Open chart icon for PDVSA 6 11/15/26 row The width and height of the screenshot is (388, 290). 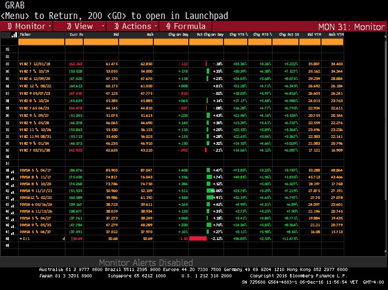tap(13, 212)
